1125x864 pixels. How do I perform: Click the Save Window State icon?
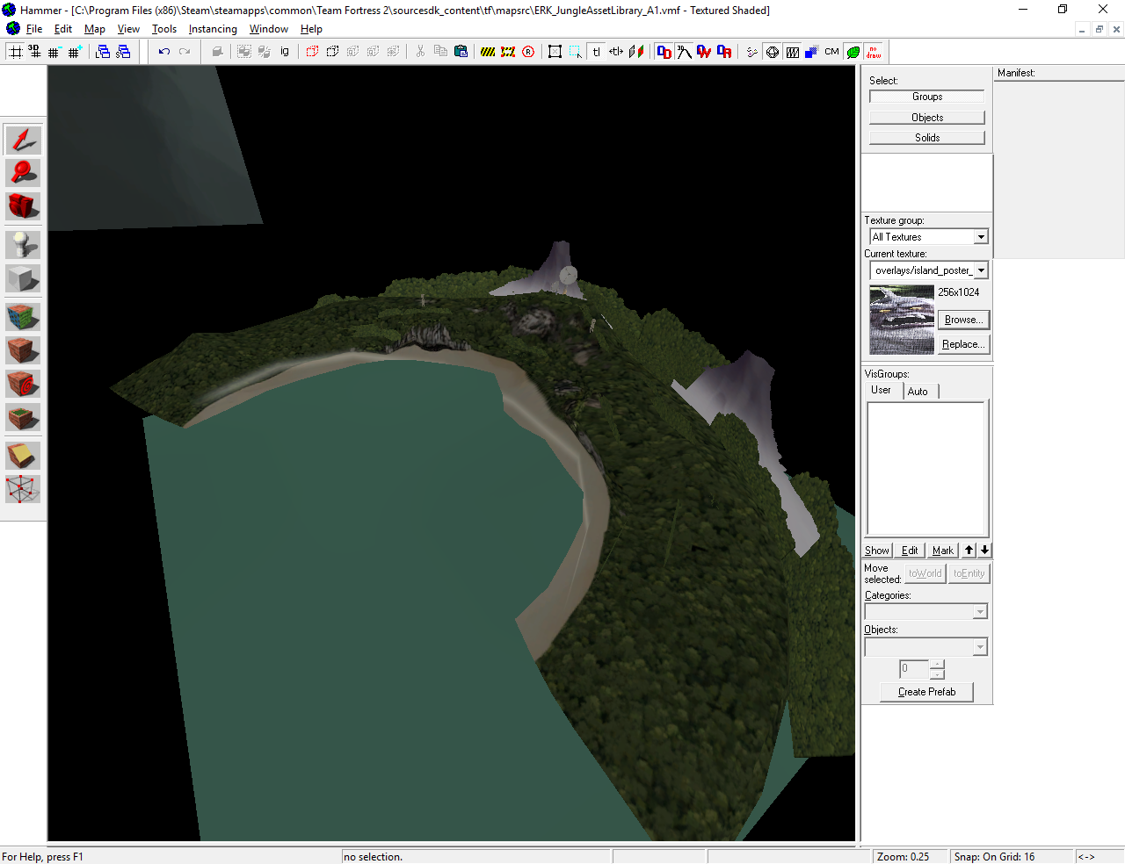[123, 52]
